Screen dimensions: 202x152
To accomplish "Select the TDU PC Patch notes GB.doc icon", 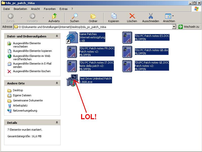I will (127, 52).
